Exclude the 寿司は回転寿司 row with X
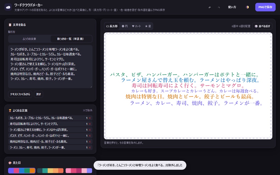This screenshot has width=280, height=175. point(90,124)
